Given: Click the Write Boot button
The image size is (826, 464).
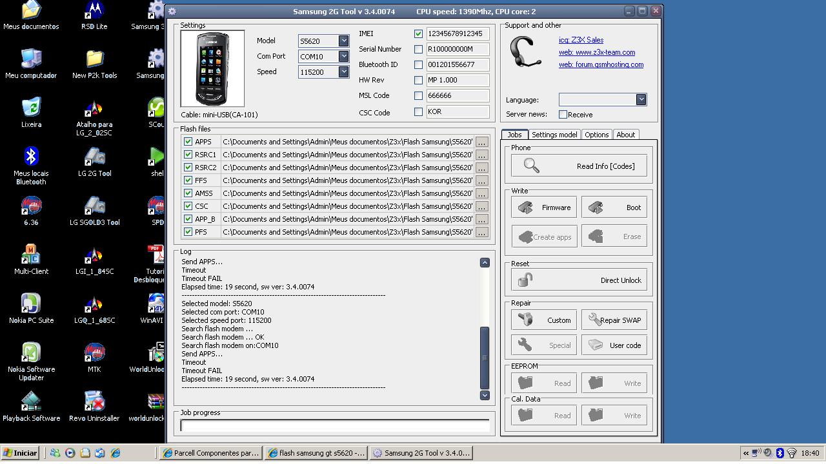Looking at the screenshot, I should (614, 208).
